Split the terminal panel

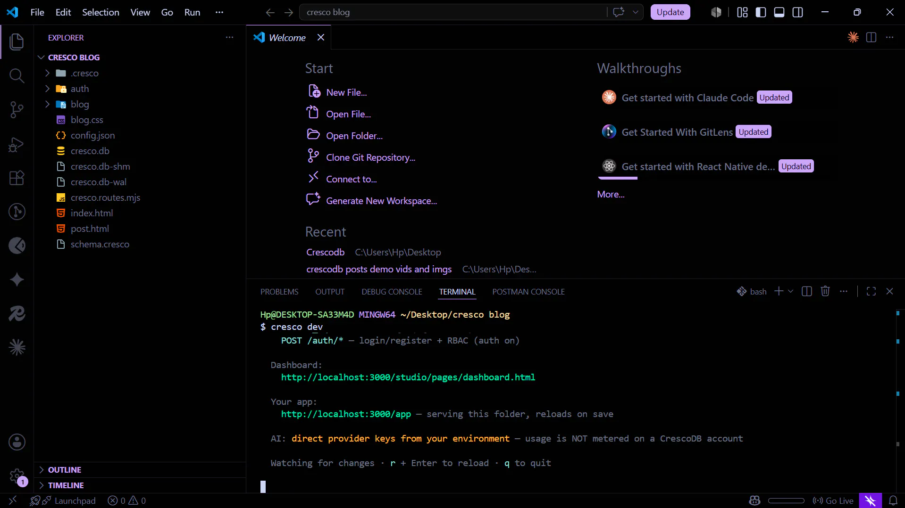tap(807, 291)
